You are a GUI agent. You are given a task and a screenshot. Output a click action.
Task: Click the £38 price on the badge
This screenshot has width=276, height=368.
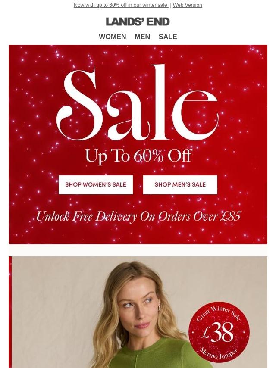218,332
